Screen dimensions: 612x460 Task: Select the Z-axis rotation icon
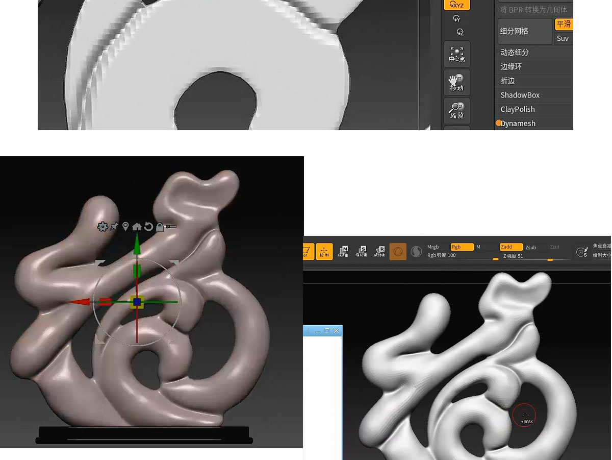coord(460,32)
